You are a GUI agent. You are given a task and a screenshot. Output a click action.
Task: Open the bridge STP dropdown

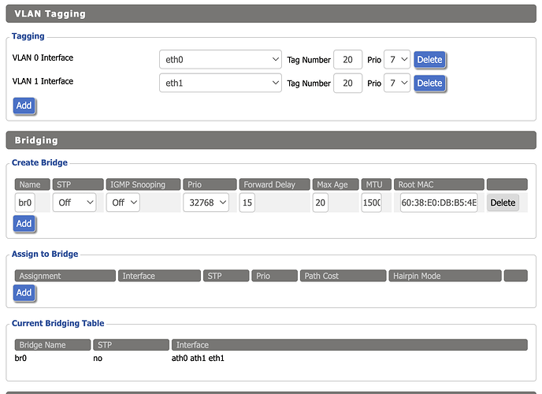74,203
